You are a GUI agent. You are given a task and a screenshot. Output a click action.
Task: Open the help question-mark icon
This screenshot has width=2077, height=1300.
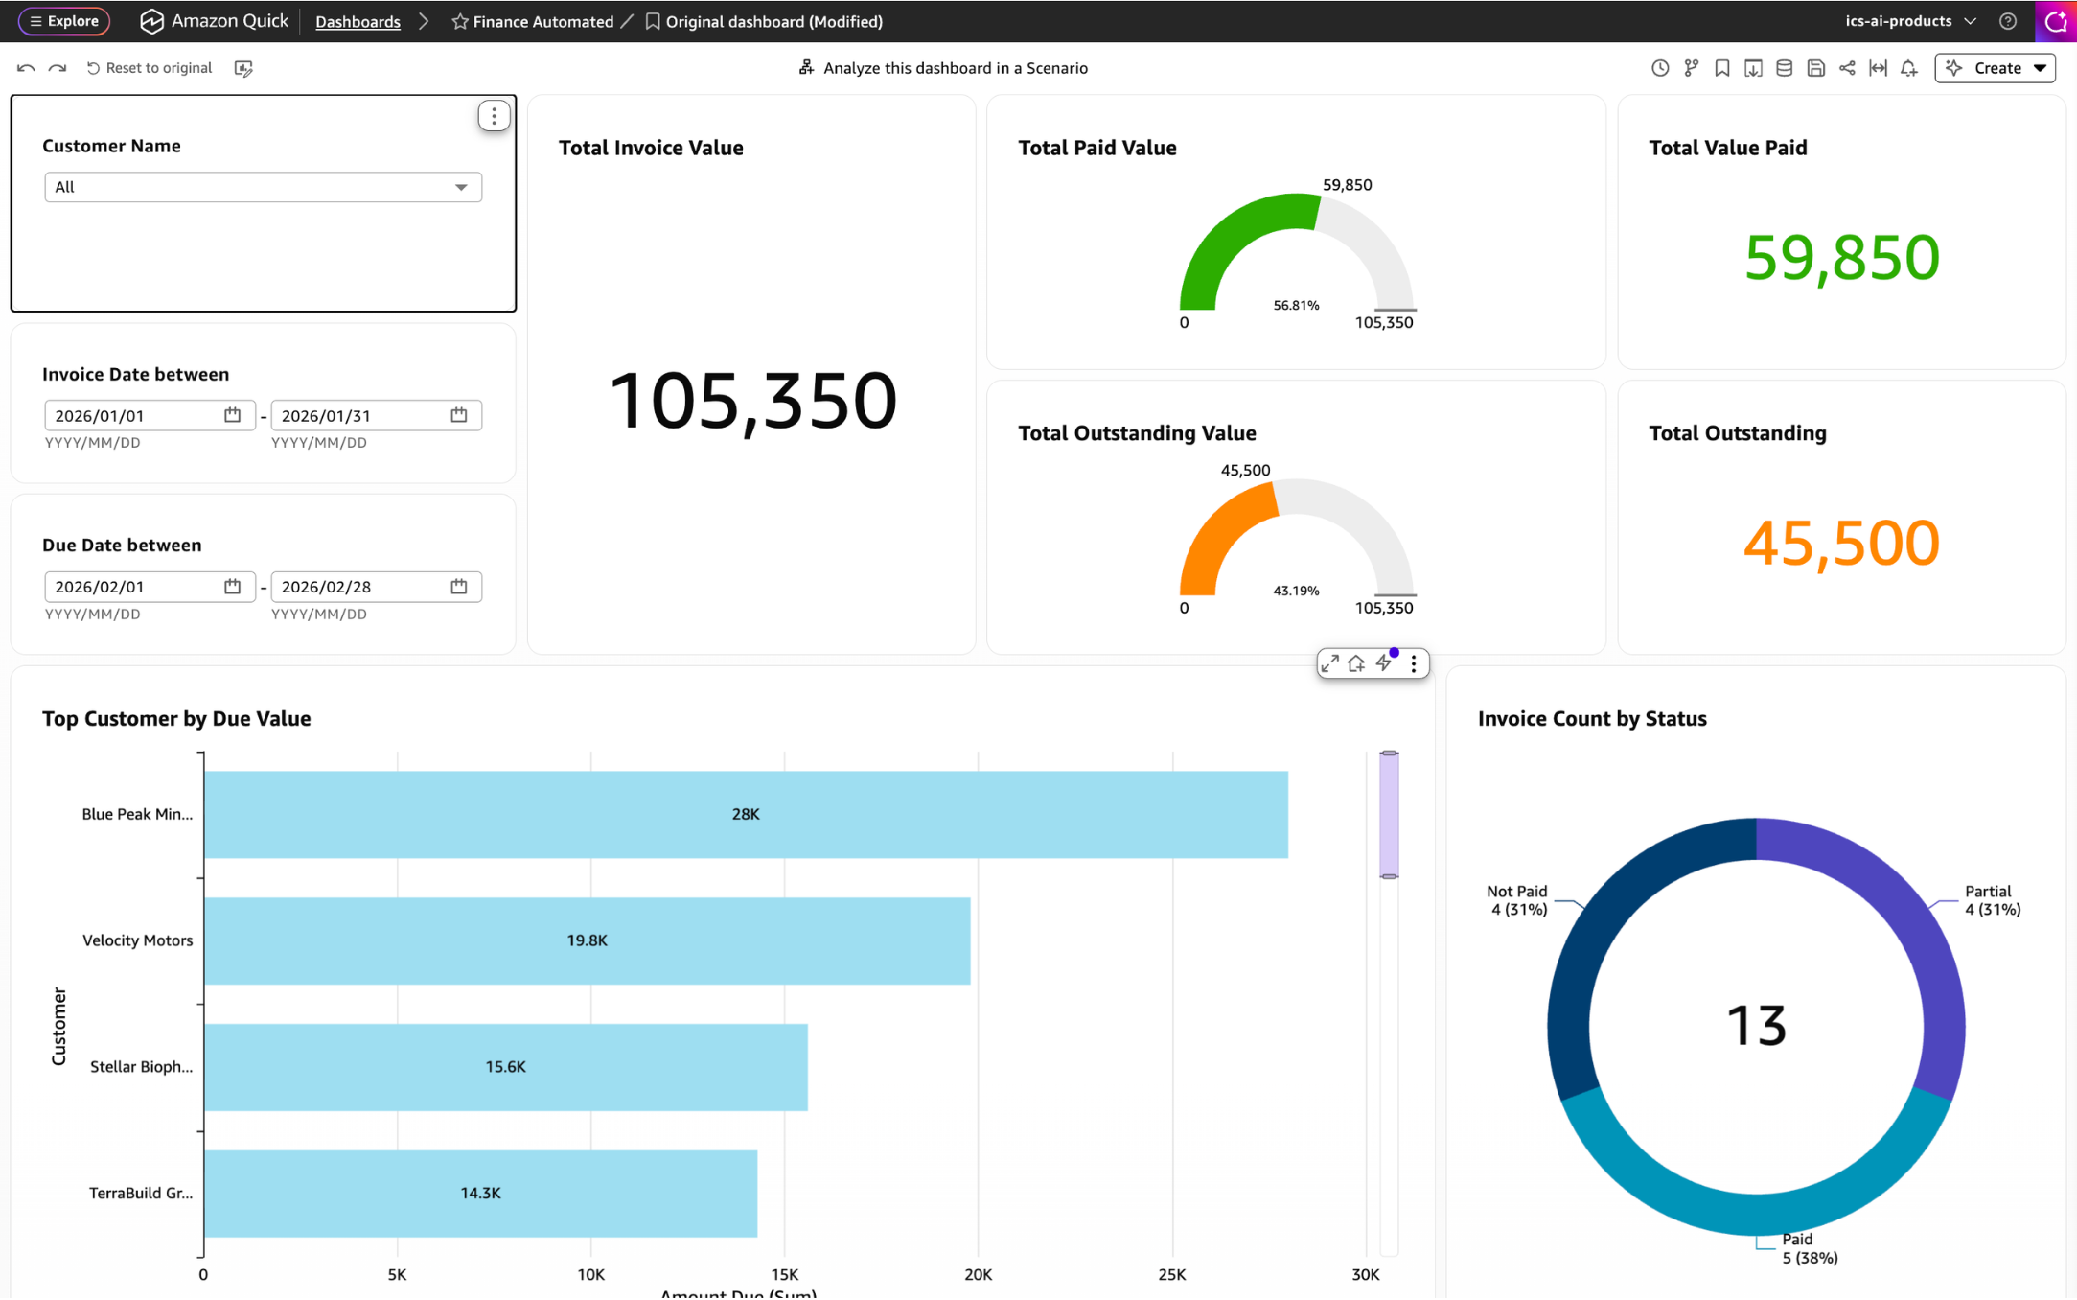[2008, 21]
